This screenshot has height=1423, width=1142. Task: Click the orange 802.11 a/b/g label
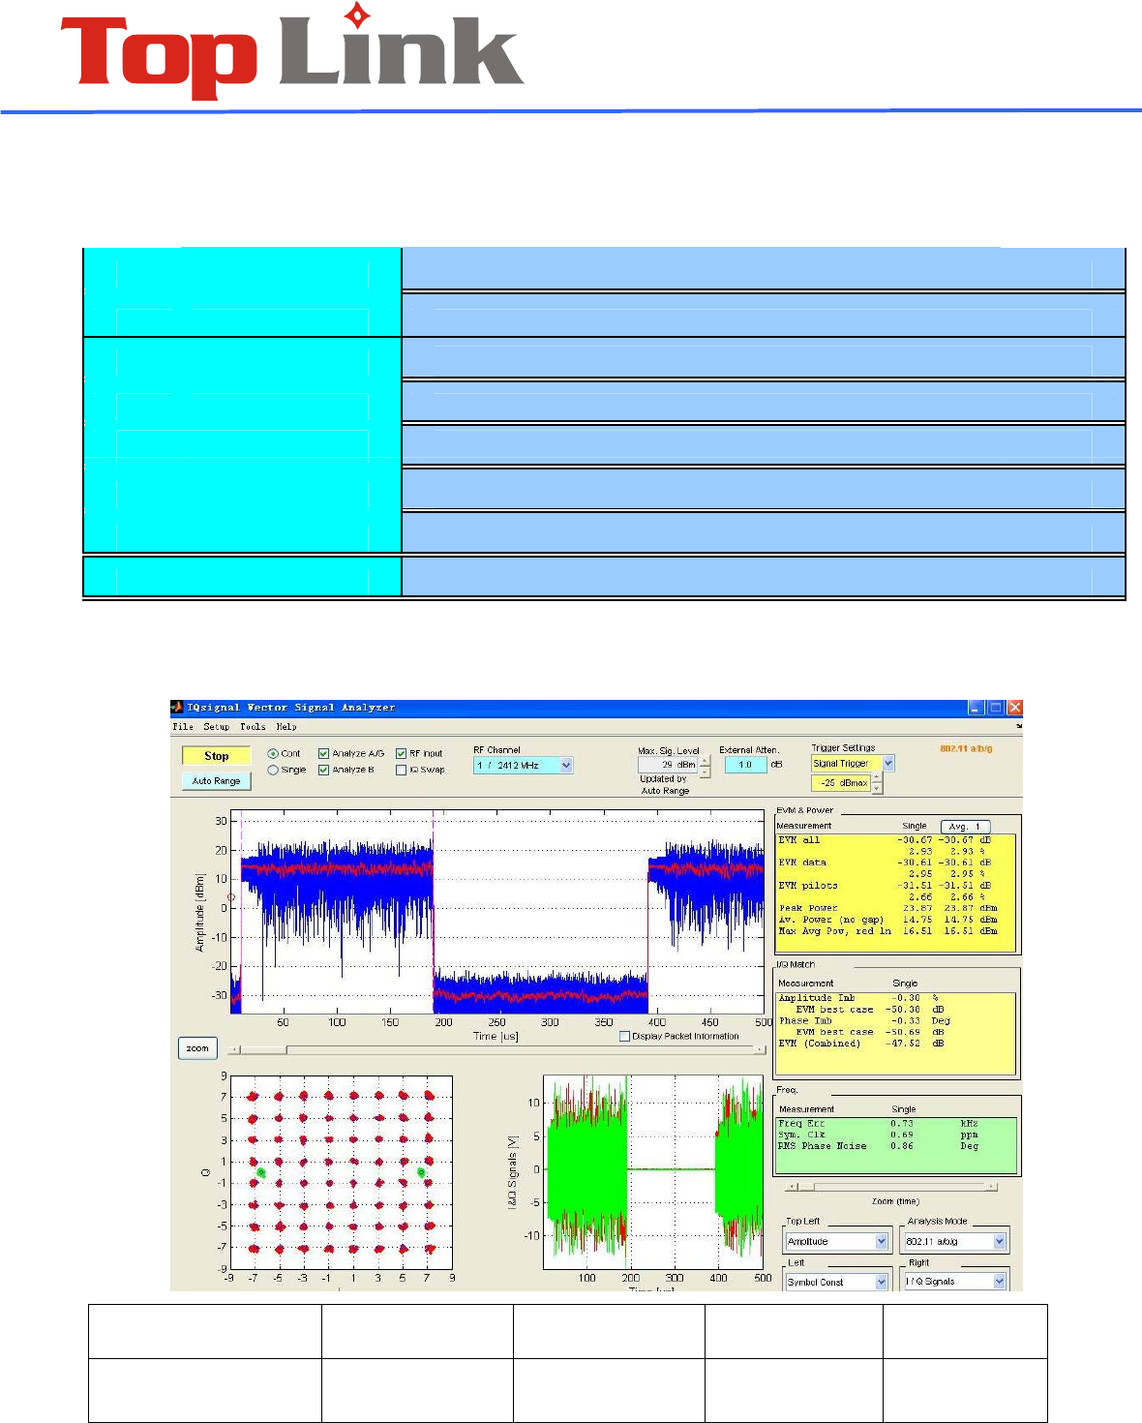(x=966, y=748)
